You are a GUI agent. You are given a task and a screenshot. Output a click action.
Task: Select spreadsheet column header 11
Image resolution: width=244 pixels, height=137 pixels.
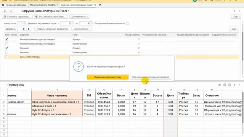click(x=170, y=90)
